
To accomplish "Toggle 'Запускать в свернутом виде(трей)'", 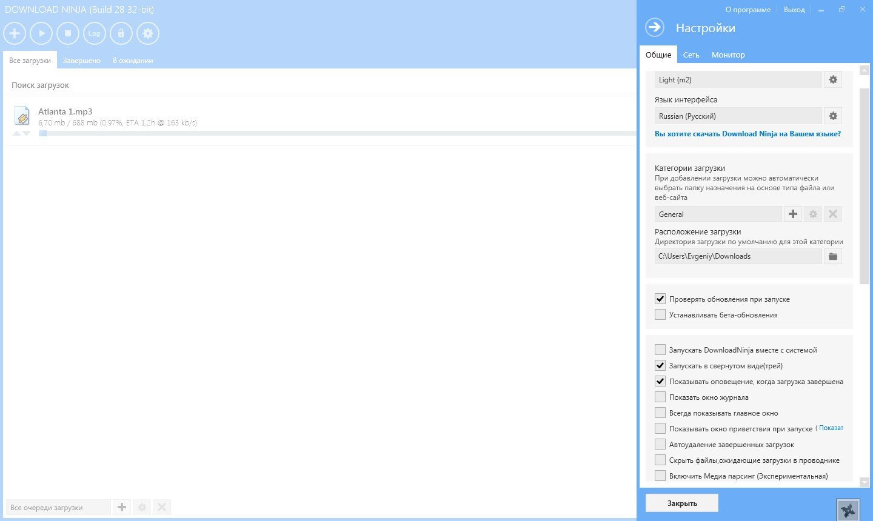I will pyautogui.click(x=660, y=365).
